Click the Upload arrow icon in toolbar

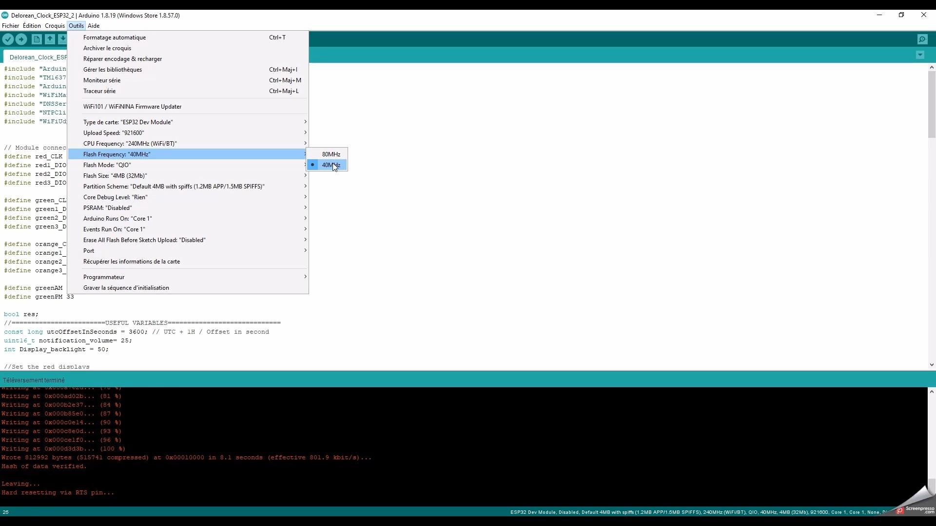pos(21,39)
